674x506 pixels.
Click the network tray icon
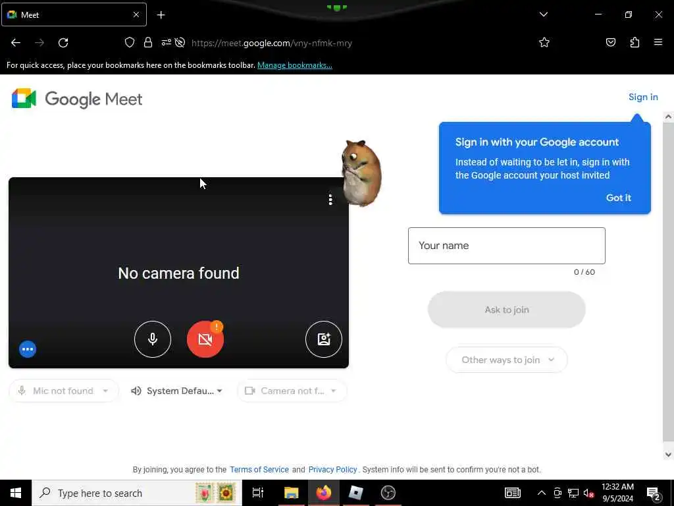573,493
